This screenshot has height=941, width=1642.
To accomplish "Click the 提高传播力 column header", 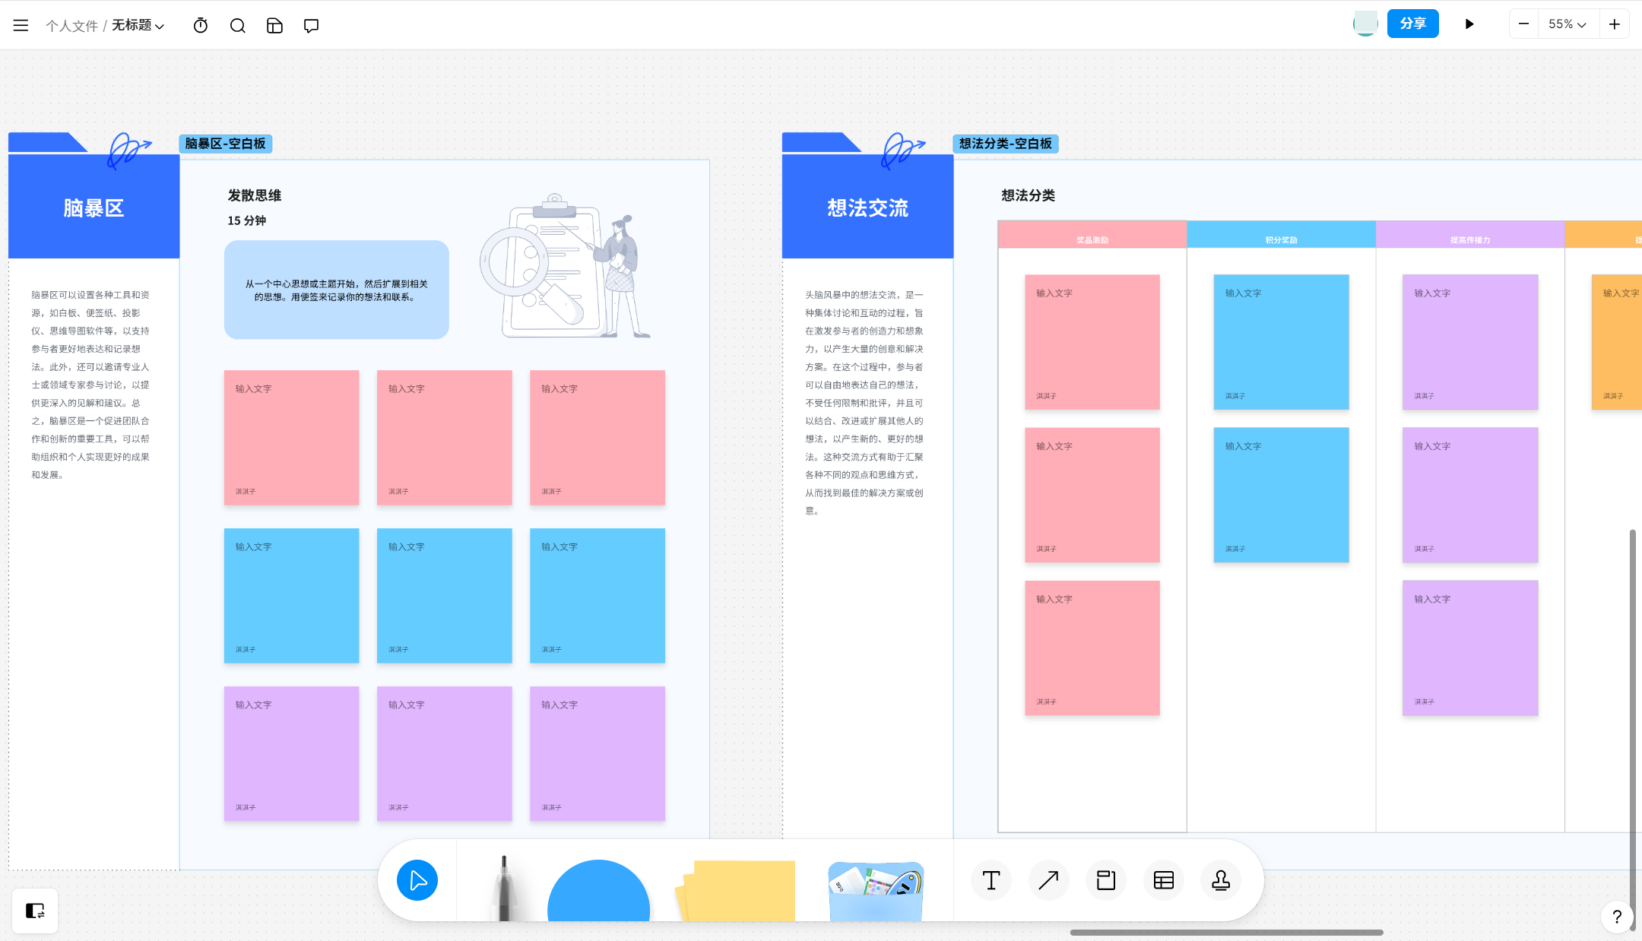I will tap(1470, 234).
